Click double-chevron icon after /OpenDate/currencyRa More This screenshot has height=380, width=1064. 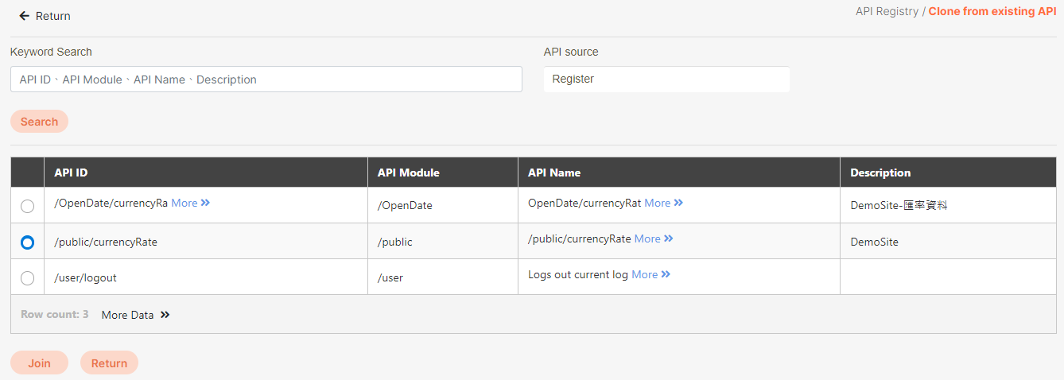tap(205, 203)
